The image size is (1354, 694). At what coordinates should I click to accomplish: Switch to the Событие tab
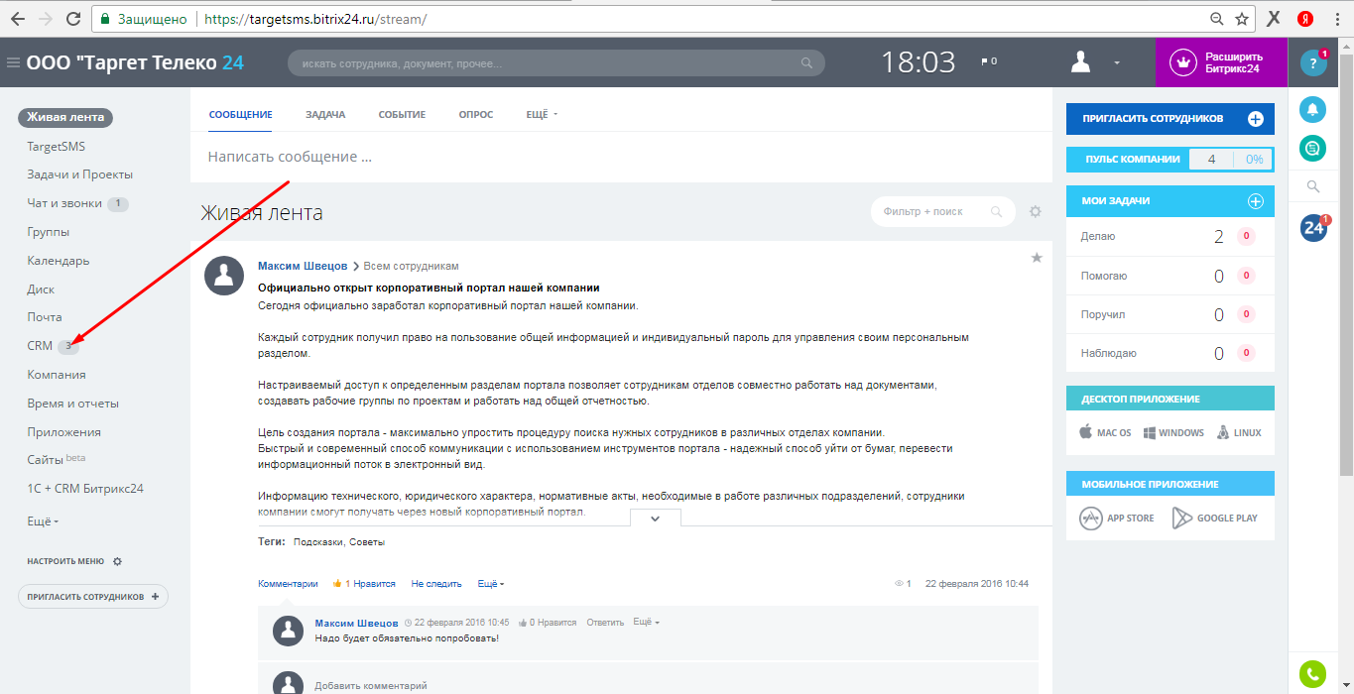point(402,115)
